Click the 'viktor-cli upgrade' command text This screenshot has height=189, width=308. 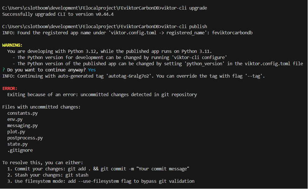click(x=184, y=8)
